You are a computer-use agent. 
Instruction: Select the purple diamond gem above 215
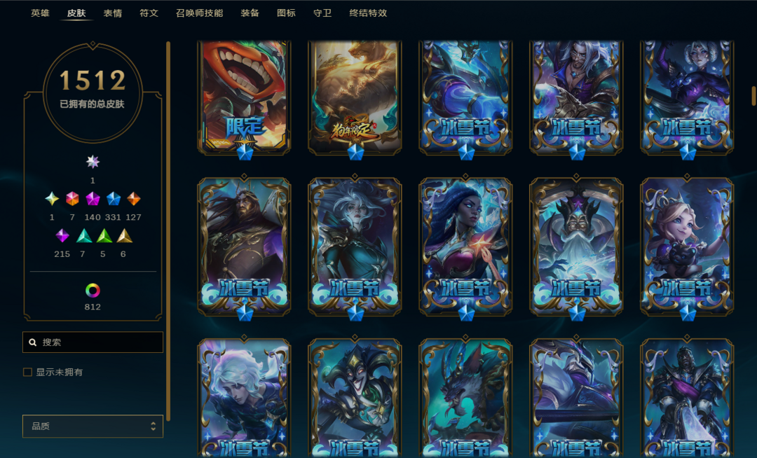tap(62, 236)
